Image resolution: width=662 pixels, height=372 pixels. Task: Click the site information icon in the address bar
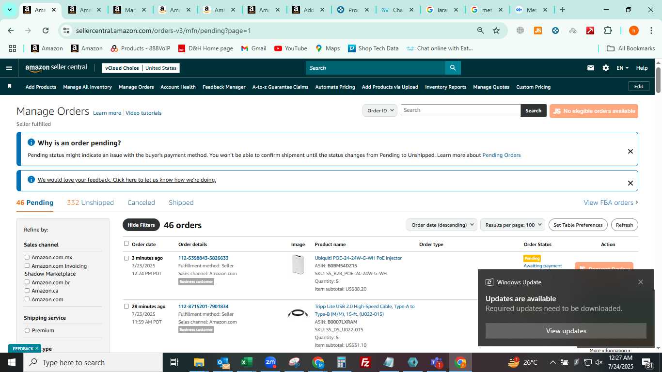point(66,31)
